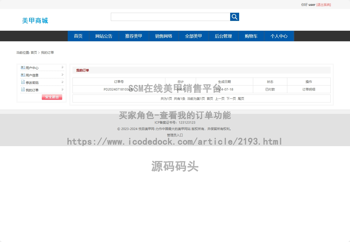Click pagination link 下一页

point(231,99)
